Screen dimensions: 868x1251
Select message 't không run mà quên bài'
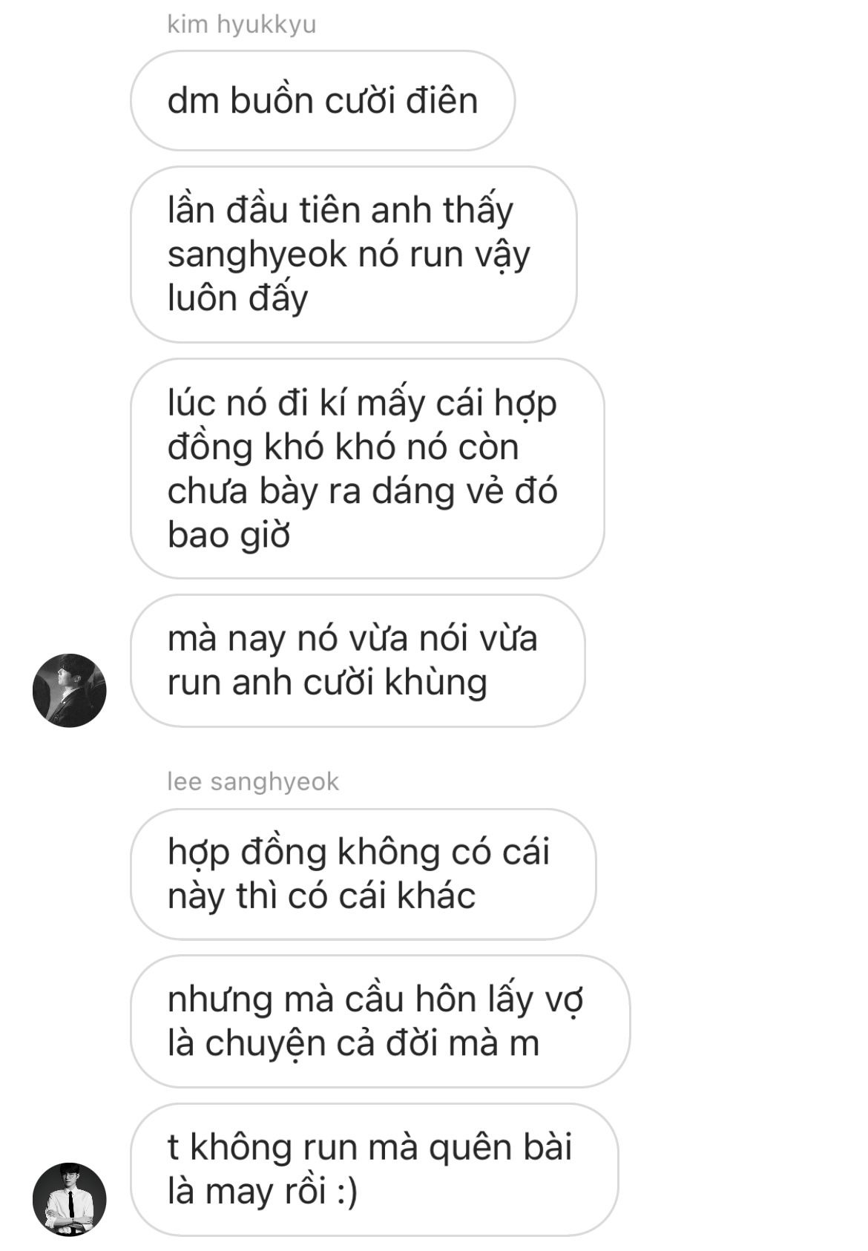tap(374, 1169)
